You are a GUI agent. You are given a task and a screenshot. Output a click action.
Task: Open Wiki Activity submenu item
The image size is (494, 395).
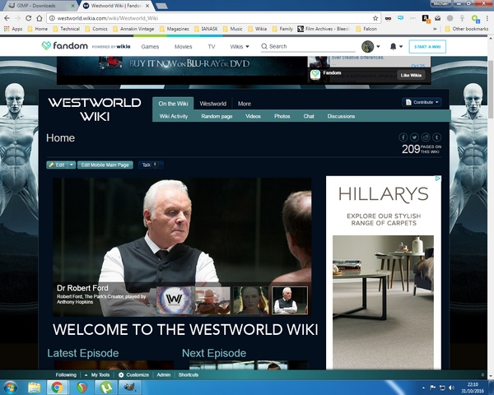point(174,116)
